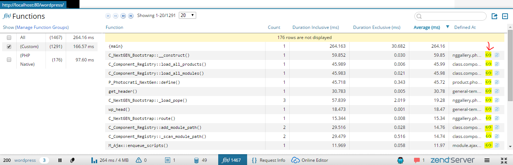Click the export icon near search box
The height and width of the screenshot is (165, 513).
point(495,16)
